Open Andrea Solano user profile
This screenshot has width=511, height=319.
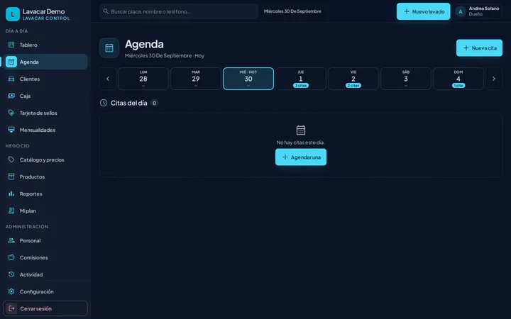tap(478, 12)
